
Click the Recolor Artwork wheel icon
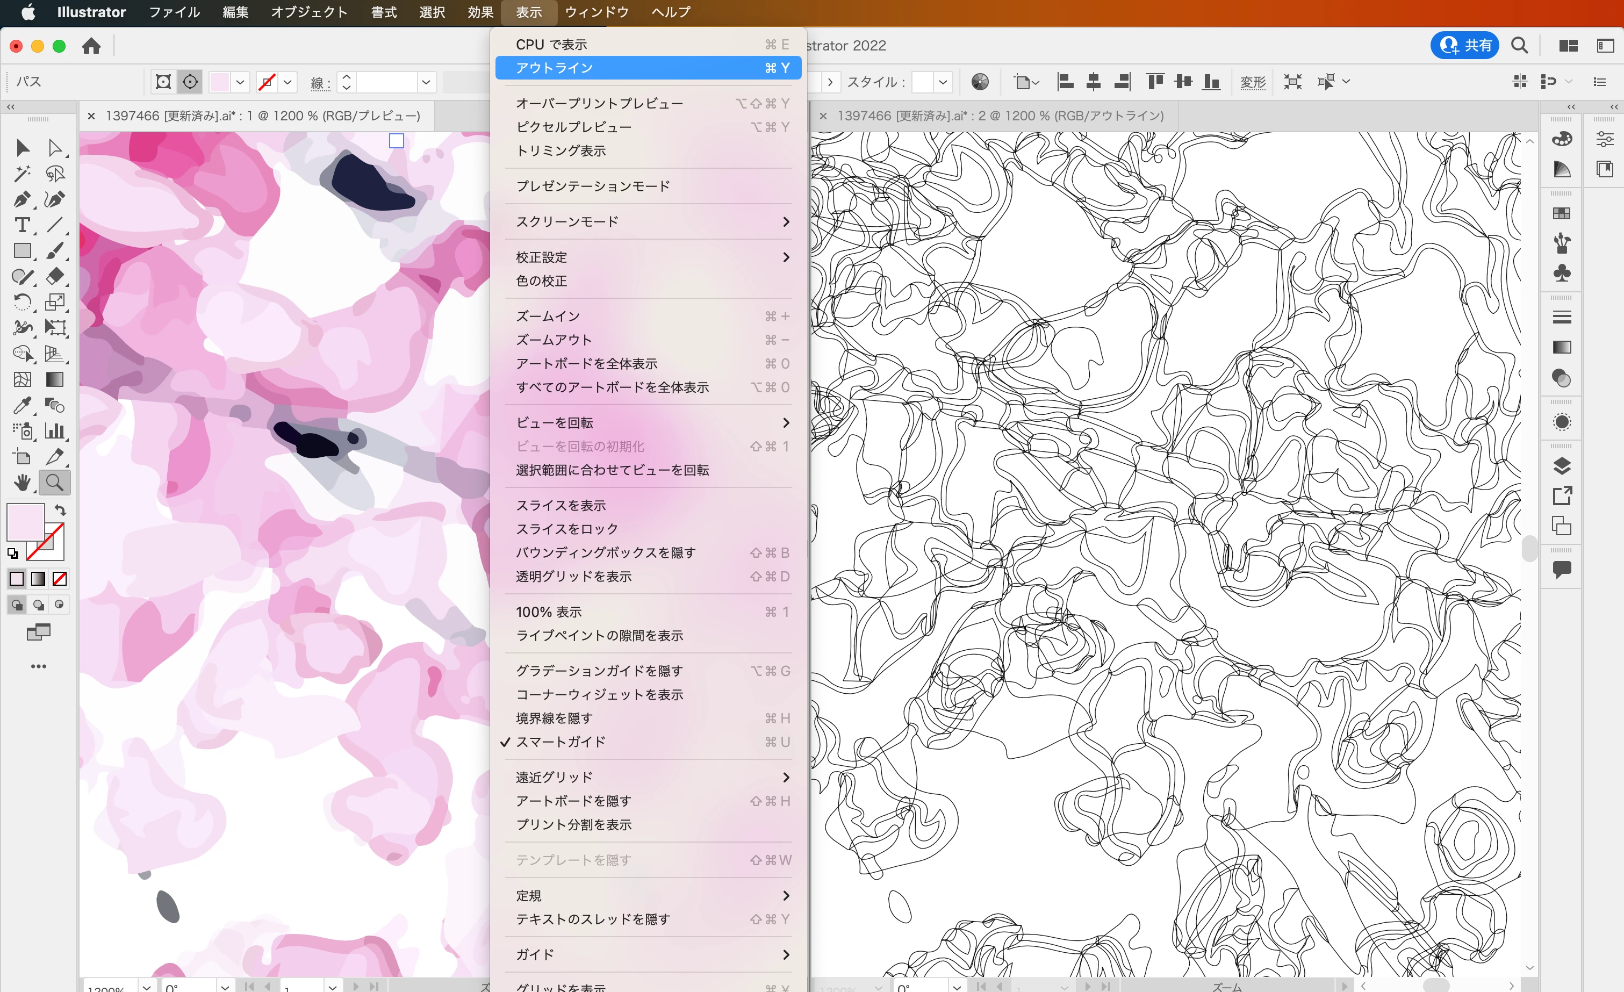click(x=980, y=82)
